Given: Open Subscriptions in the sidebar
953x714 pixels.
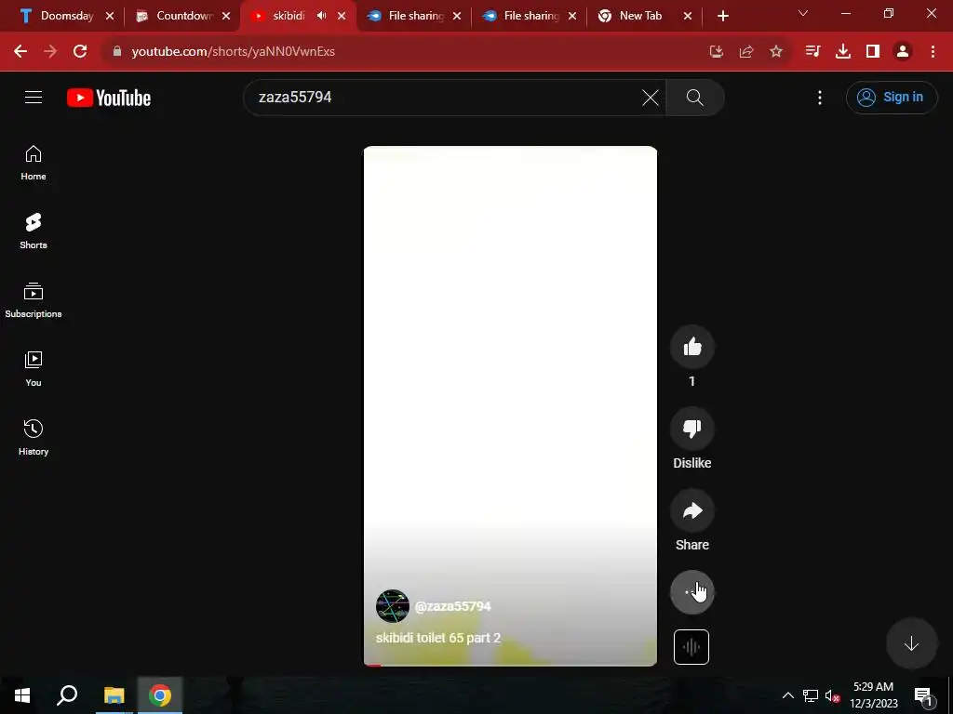Looking at the screenshot, I should 34,300.
